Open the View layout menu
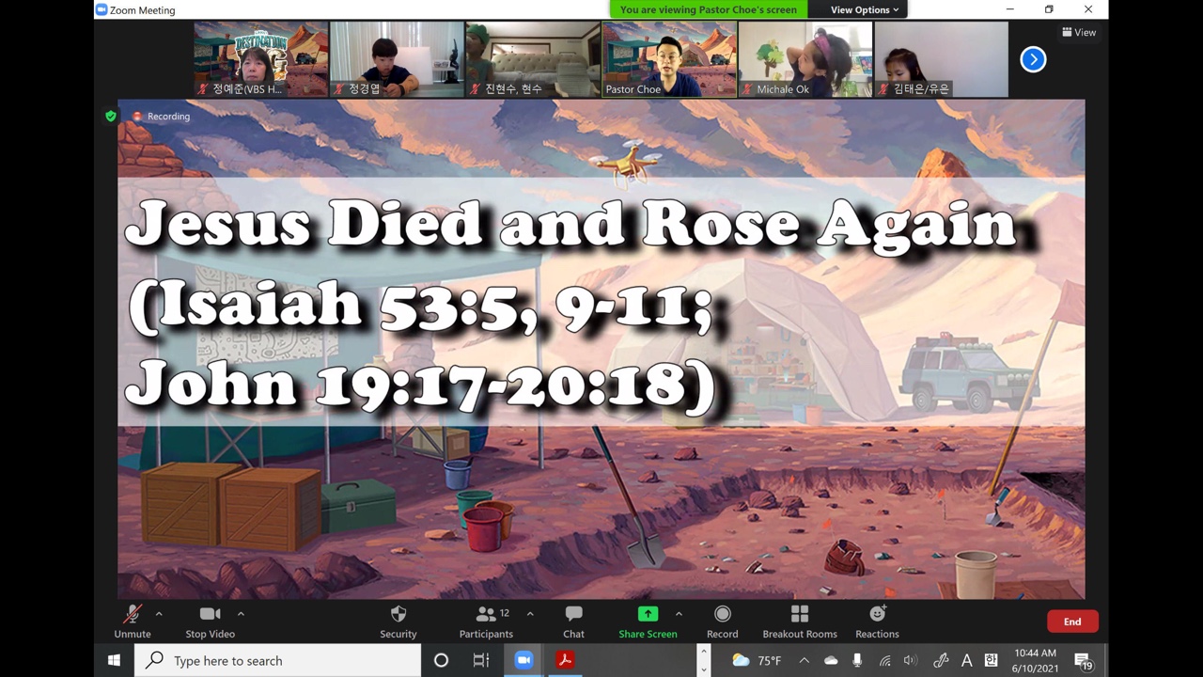This screenshot has height=677, width=1203. tap(1079, 32)
